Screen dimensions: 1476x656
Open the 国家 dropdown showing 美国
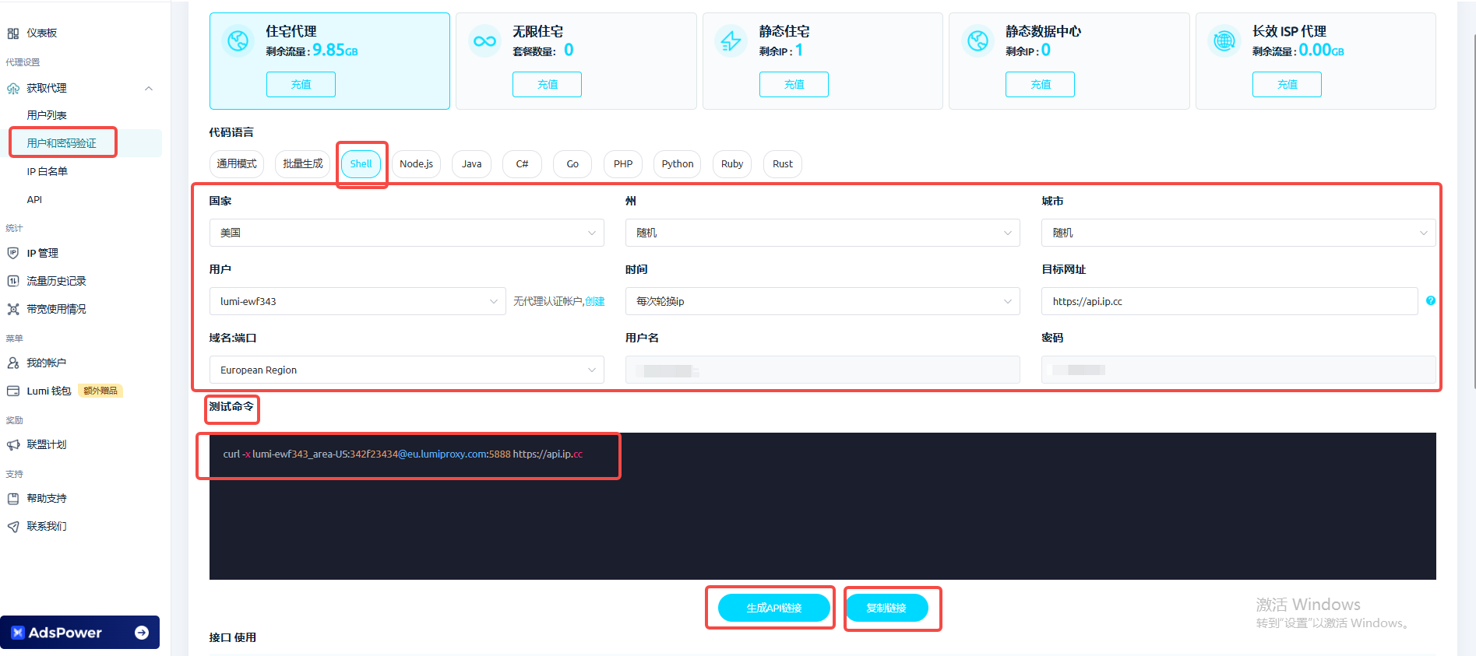406,233
